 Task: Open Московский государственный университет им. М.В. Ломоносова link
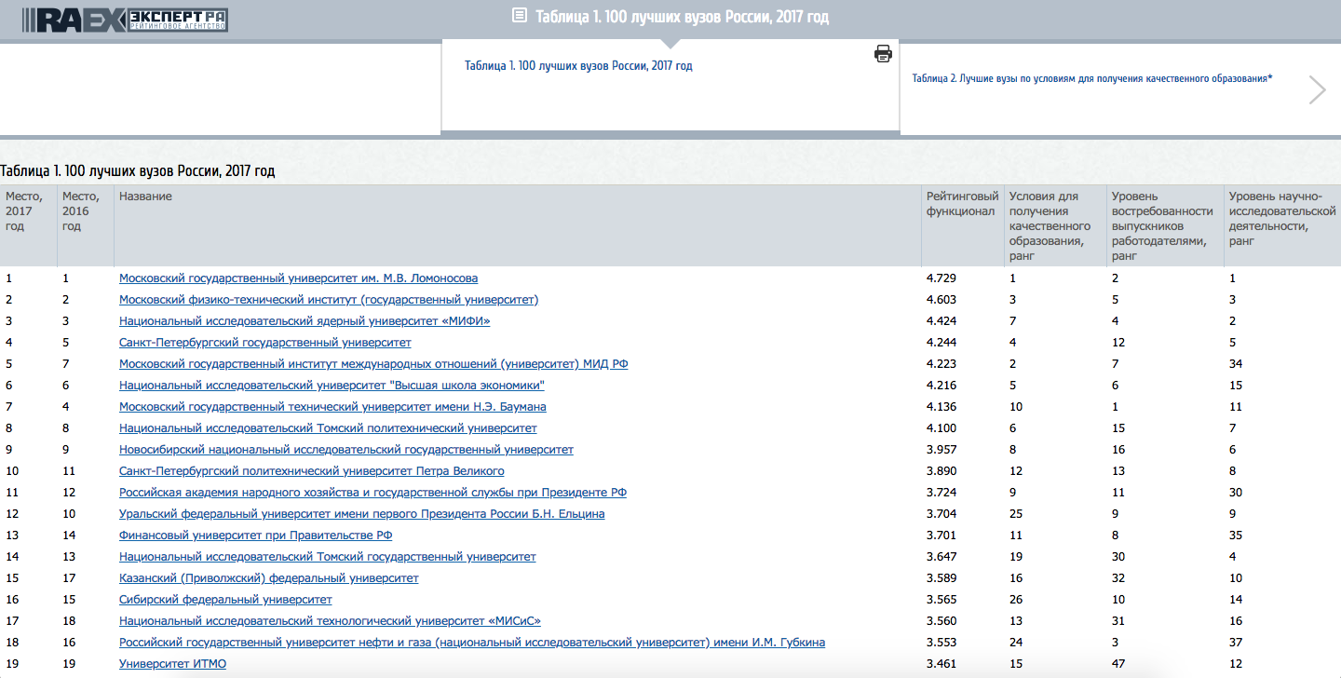pyautogui.click(x=298, y=278)
